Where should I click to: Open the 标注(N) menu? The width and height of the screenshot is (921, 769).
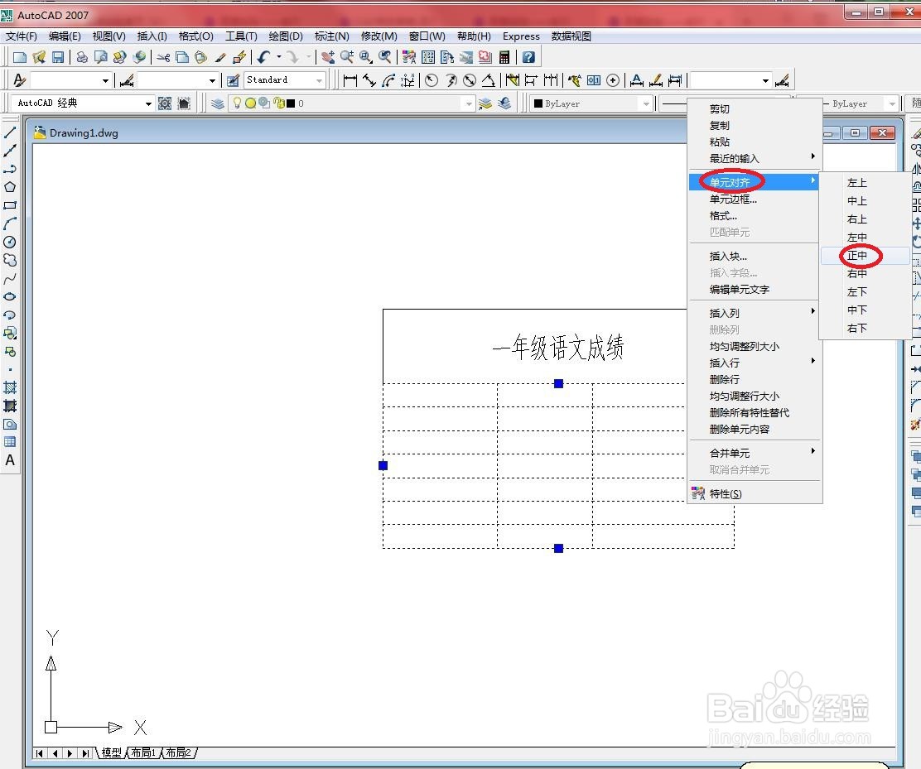click(332, 36)
